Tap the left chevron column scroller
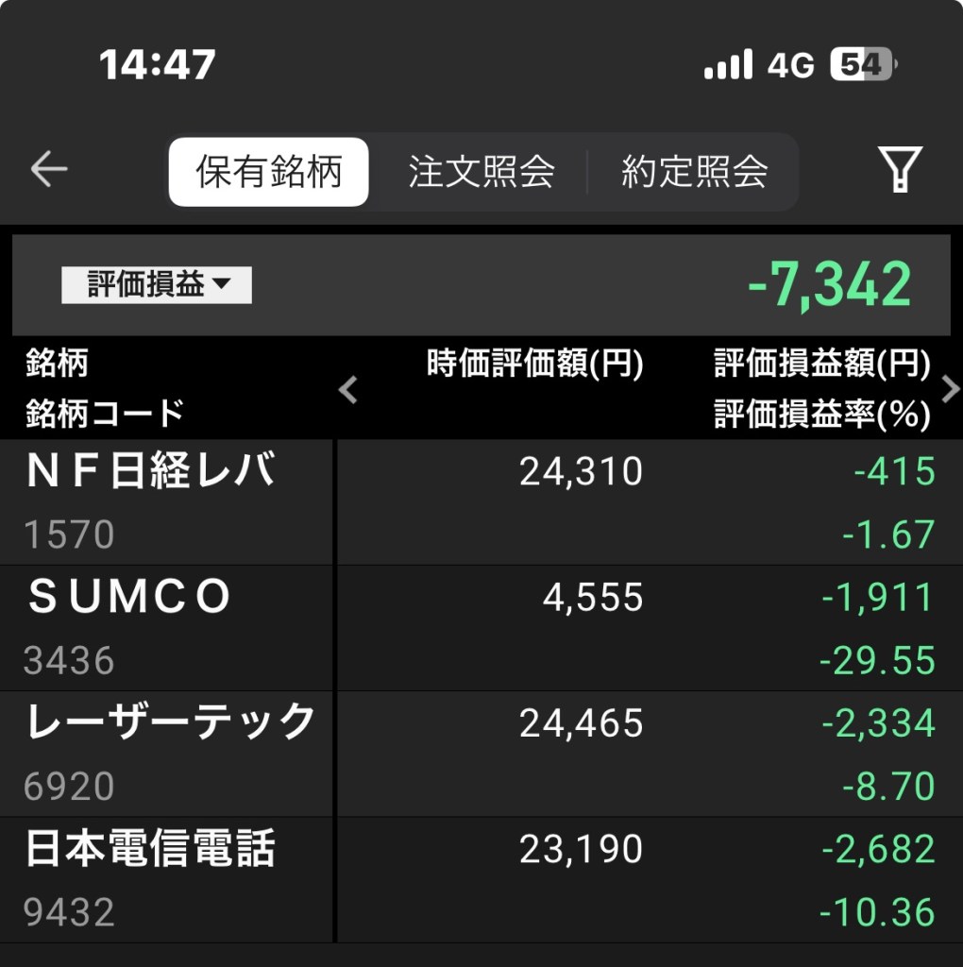963x967 pixels. [x=348, y=389]
